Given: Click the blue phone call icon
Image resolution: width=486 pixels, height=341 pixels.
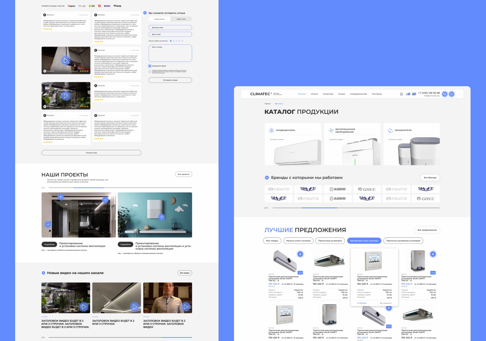Looking at the screenshot, I should 444,94.
